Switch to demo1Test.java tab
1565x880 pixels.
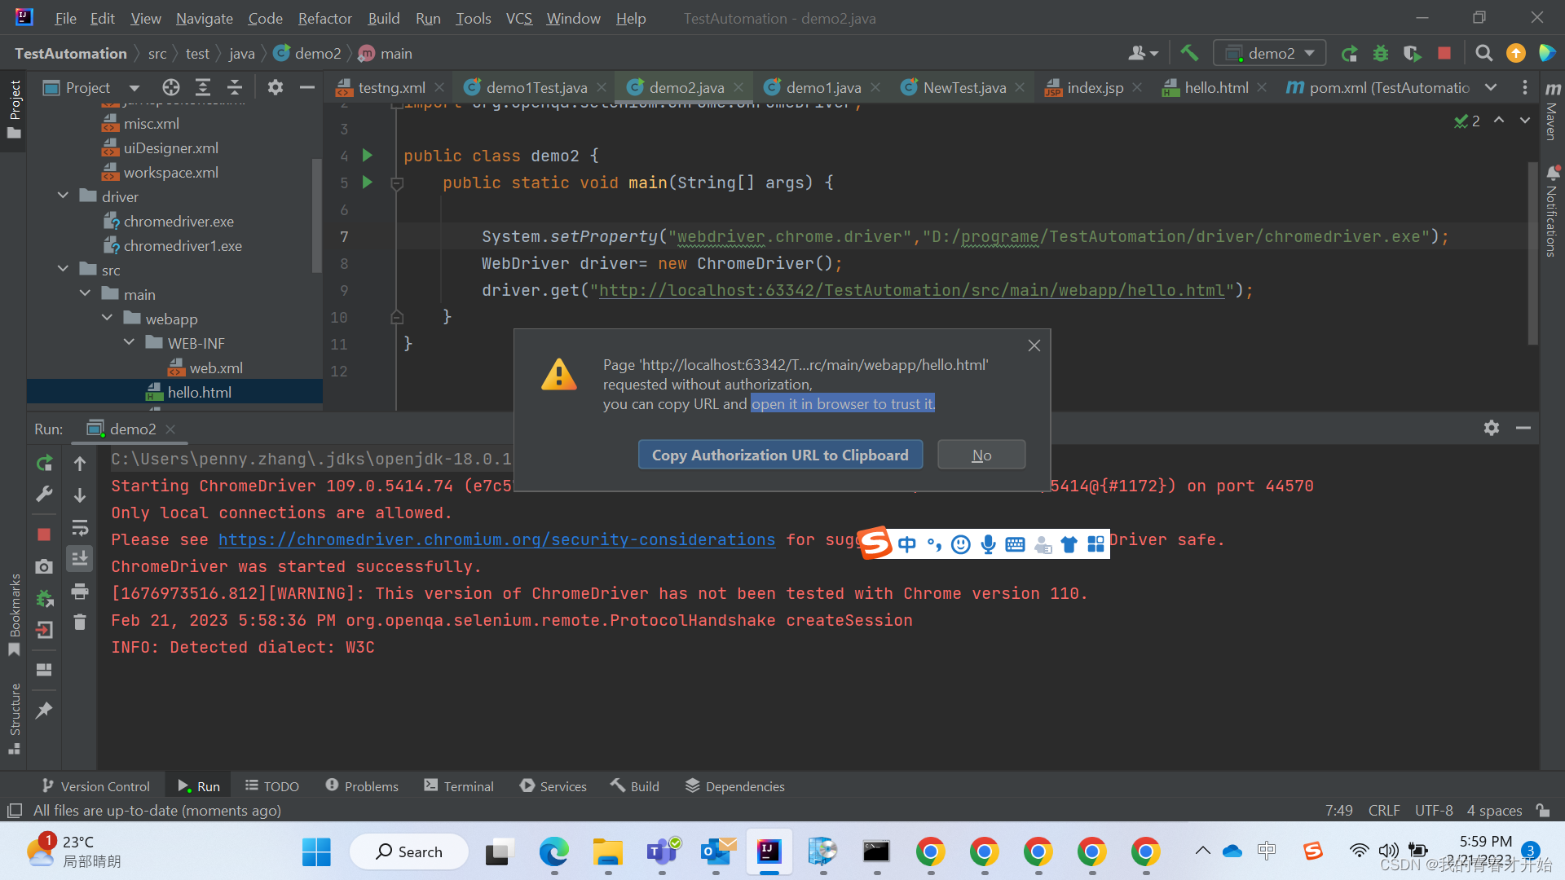click(x=536, y=87)
